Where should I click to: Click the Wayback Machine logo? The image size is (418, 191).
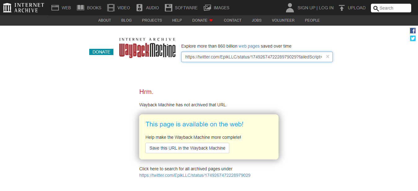(147, 48)
